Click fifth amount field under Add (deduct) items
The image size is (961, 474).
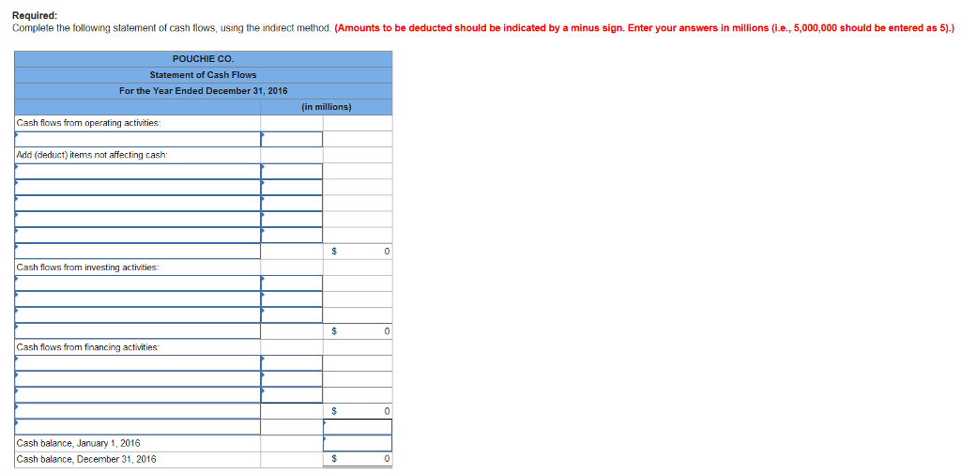click(x=292, y=235)
